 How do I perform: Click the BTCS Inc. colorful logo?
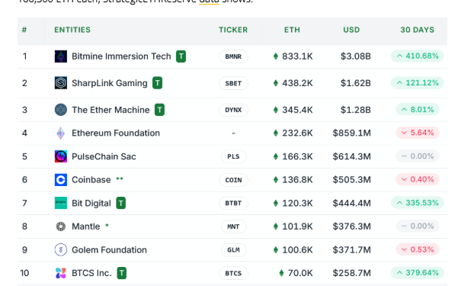click(x=61, y=273)
